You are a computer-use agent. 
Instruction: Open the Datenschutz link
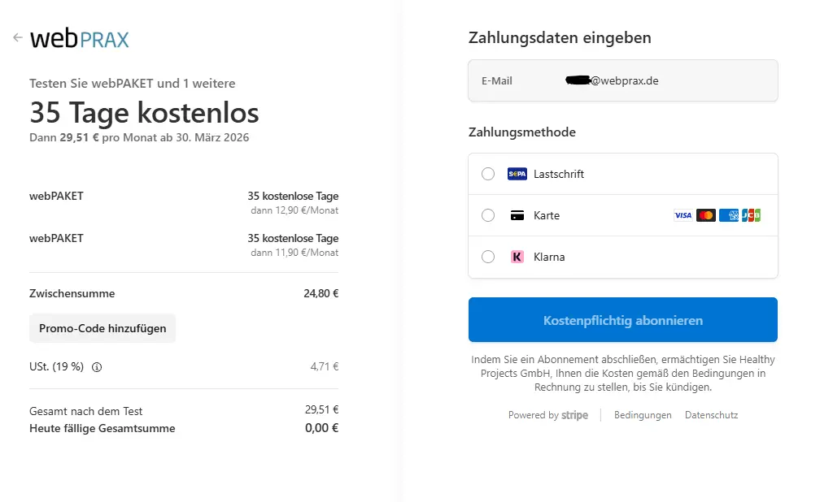pos(711,415)
